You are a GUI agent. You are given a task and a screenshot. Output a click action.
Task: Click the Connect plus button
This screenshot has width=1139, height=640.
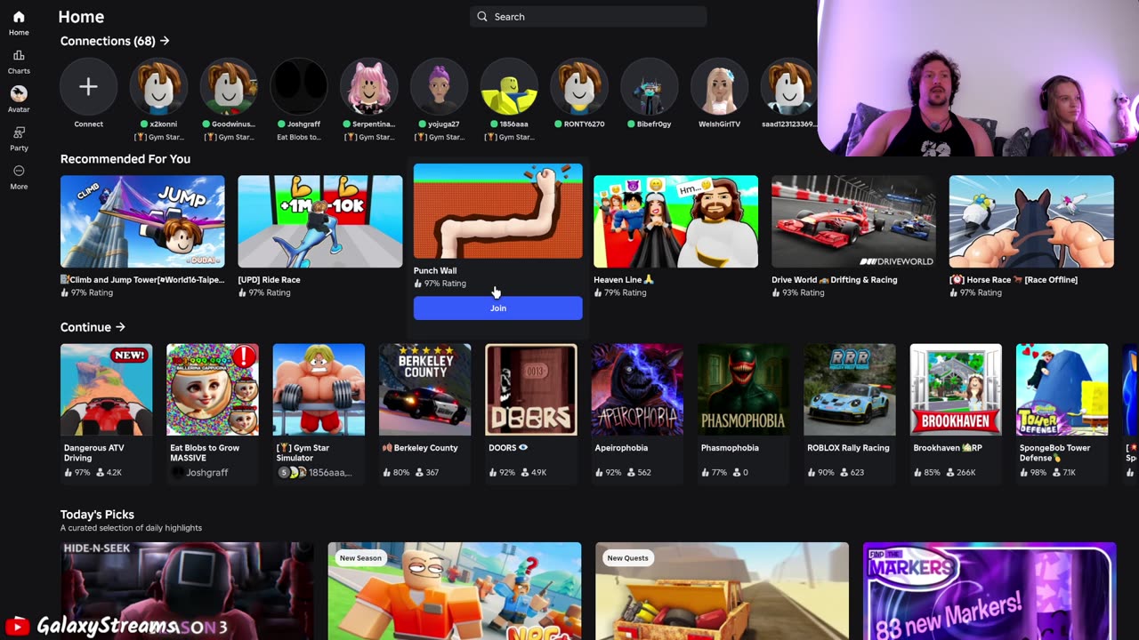pyautogui.click(x=88, y=86)
